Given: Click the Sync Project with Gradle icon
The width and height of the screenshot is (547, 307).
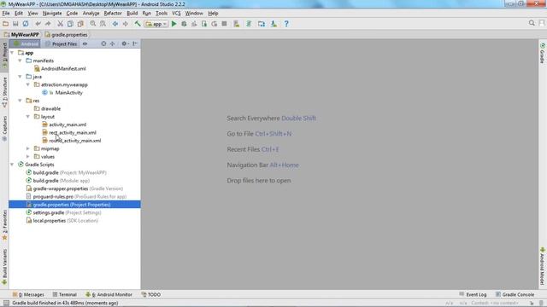Looking at the screenshot, I should click(249, 24).
